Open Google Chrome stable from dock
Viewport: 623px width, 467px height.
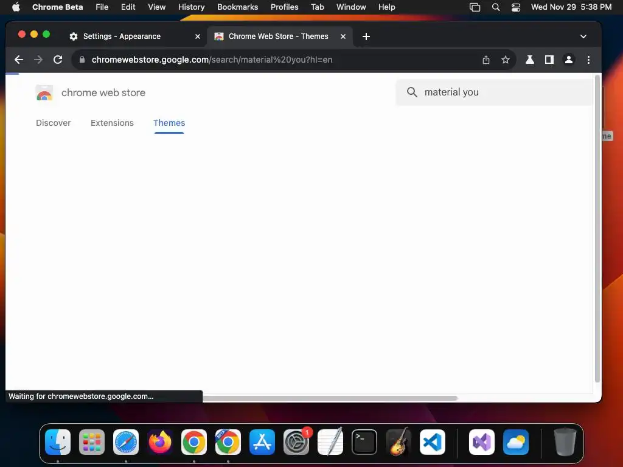click(194, 442)
